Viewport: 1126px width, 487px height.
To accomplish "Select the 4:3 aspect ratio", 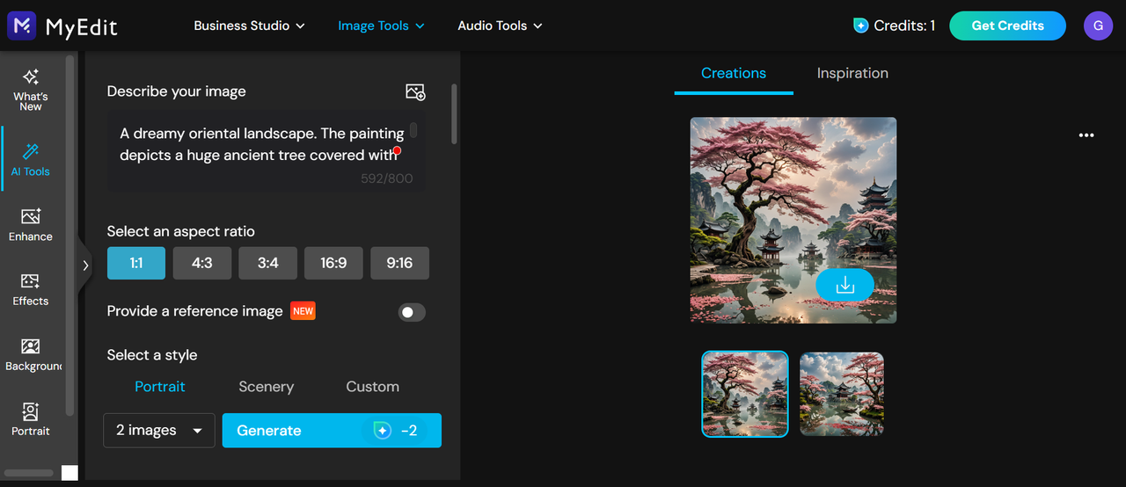I will tap(202, 263).
